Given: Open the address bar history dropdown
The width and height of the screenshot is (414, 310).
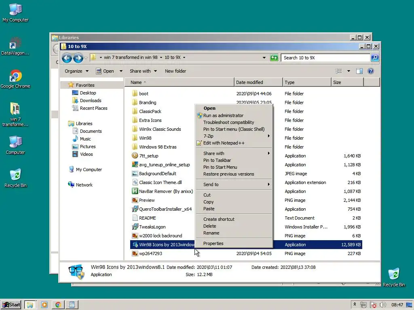Looking at the screenshot, I should pos(264,57).
